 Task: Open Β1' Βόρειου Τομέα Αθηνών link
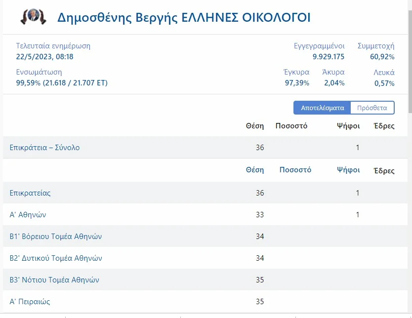pyautogui.click(x=56, y=237)
